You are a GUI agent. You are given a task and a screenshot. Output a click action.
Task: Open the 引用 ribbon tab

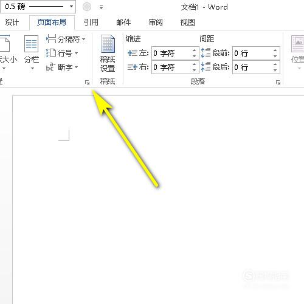(x=91, y=22)
